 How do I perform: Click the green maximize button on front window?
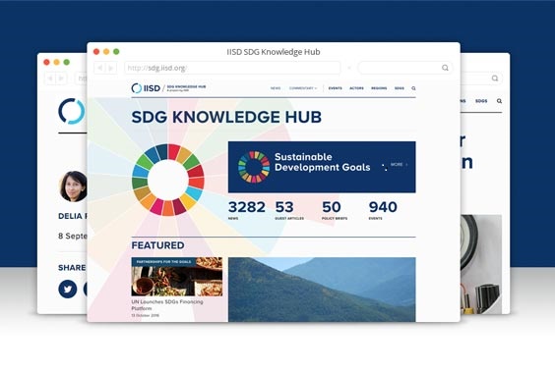(x=116, y=52)
